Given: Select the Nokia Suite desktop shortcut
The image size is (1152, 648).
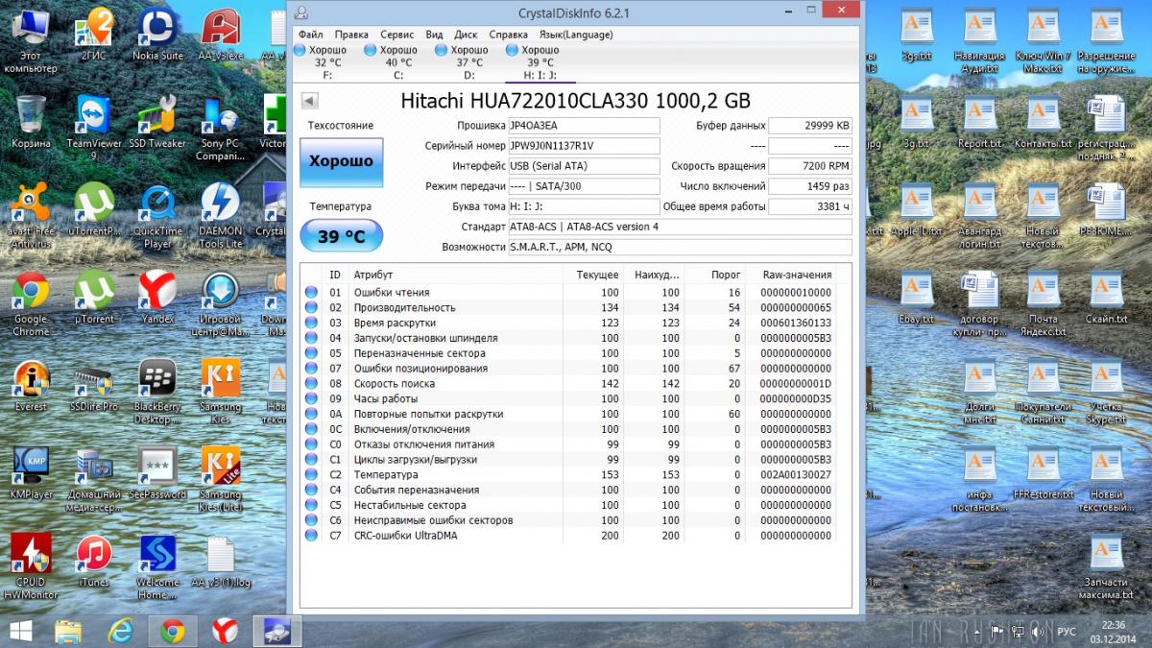Looking at the screenshot, I should tap(158, 34).
